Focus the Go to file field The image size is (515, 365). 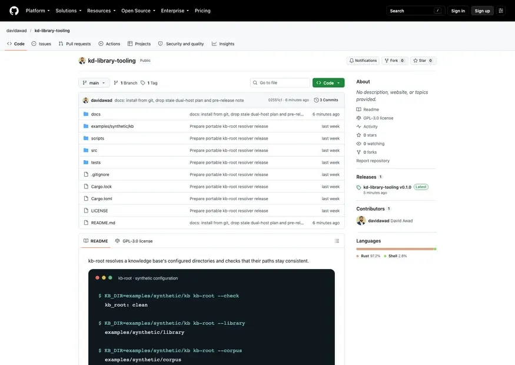pyautogui.click(x=280, y=83)
